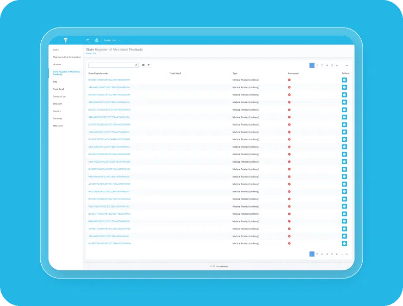Viewport: 403px width, 306px height.
Task: Go to Pharmaceutical formulation in the sidebar
Action: [x=67, y=57]
